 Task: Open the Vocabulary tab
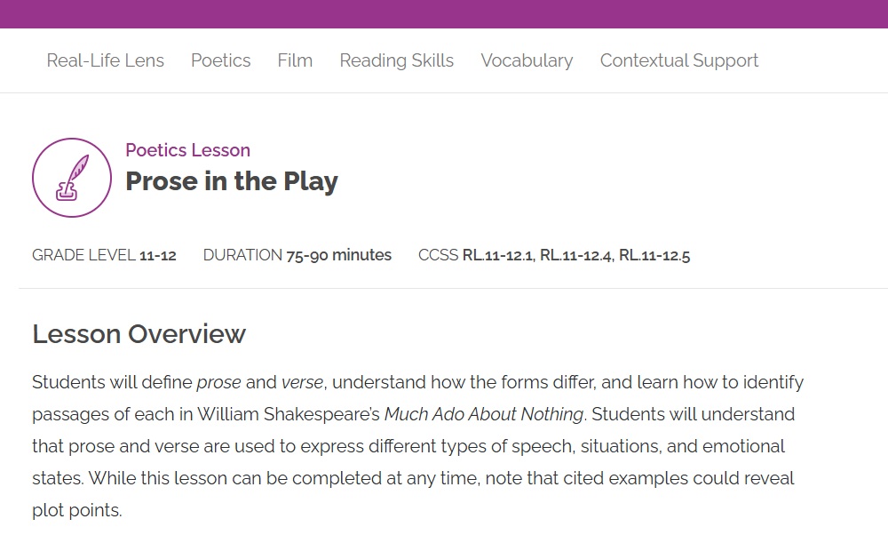(x=527, y=60)
